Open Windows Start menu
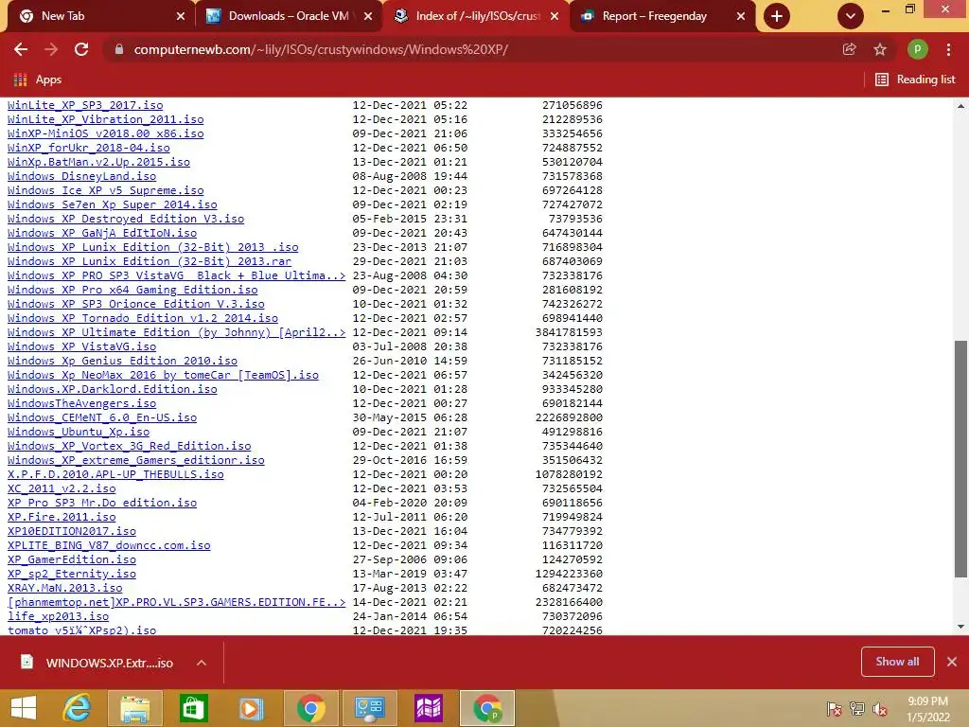Viewport: 969px width, 727px height. point(24,708)
